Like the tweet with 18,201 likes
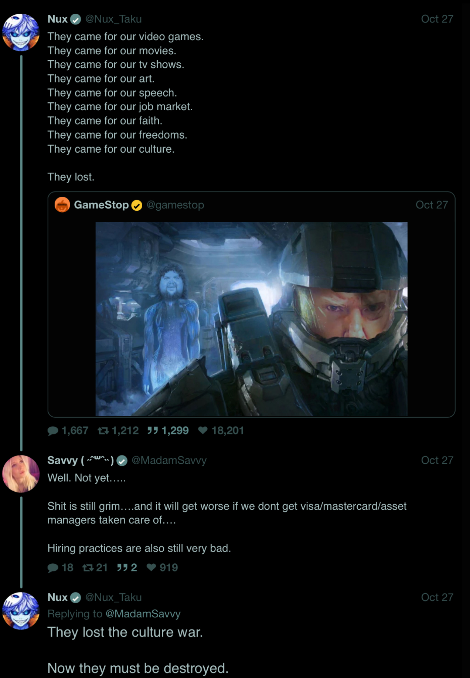 pyautogui.click(x=203, y=431)
